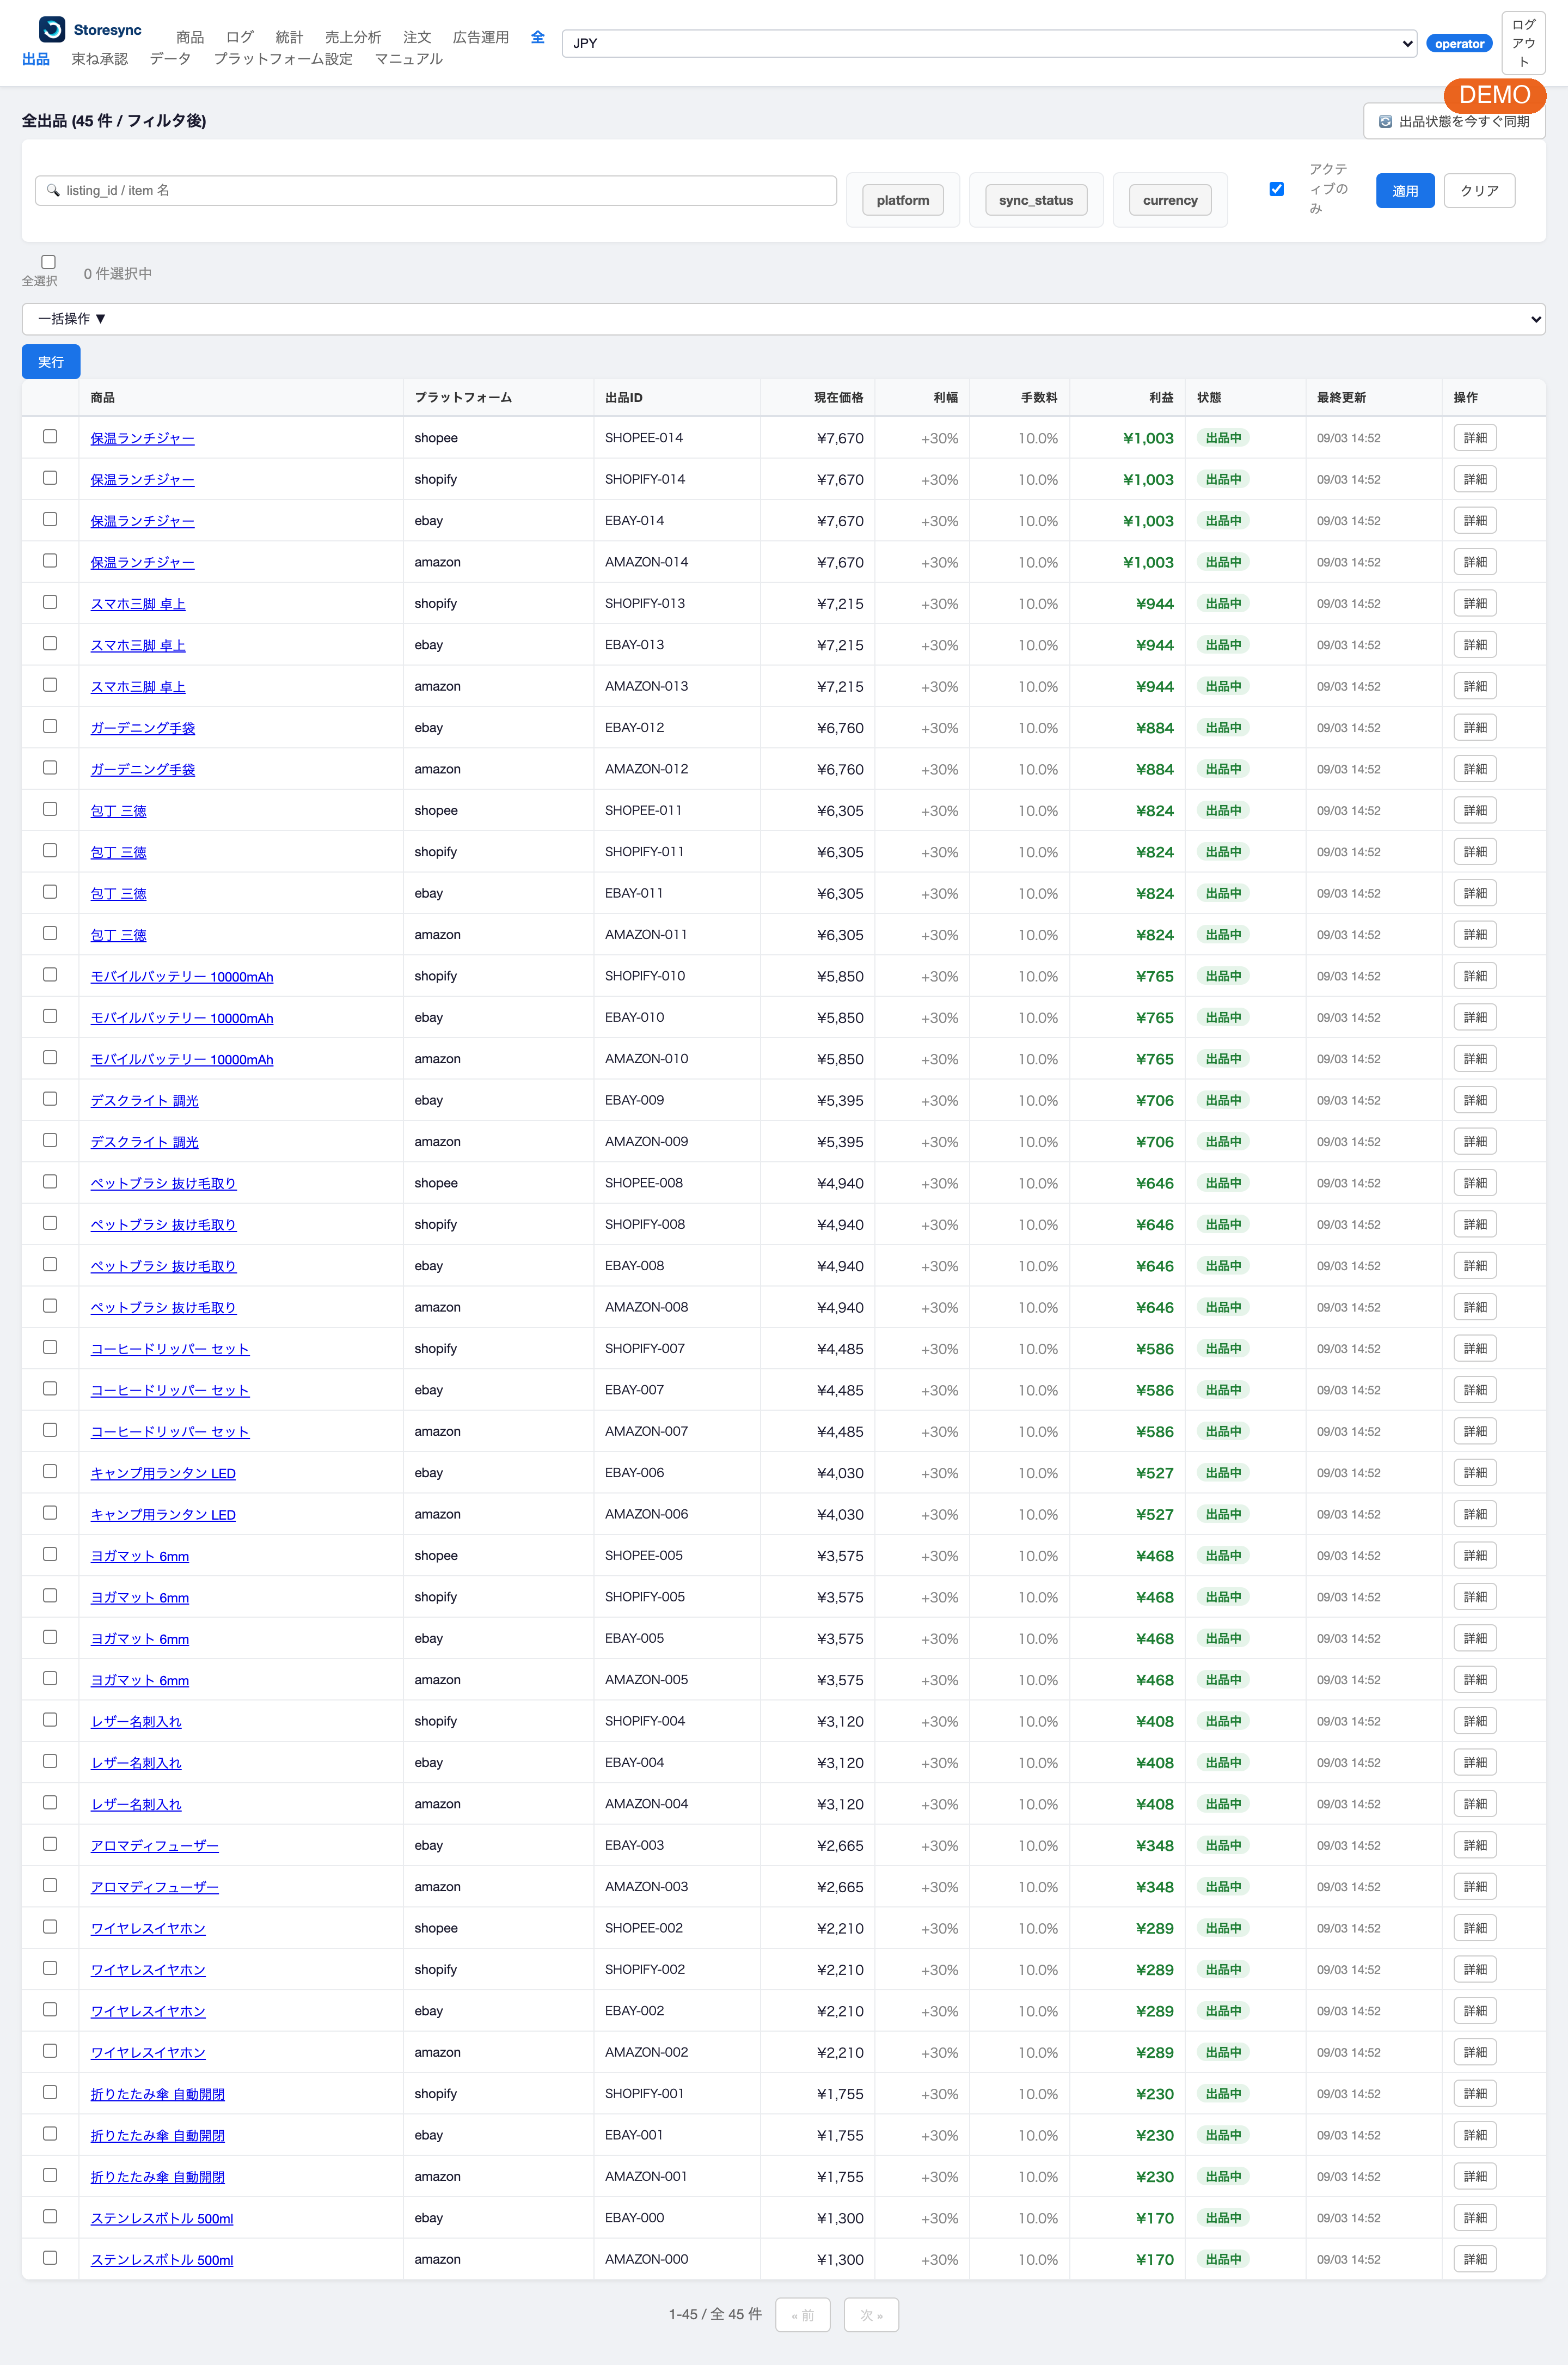Open the sync_status filter dropdown

pyautogui.click(x=1036, y=200)
